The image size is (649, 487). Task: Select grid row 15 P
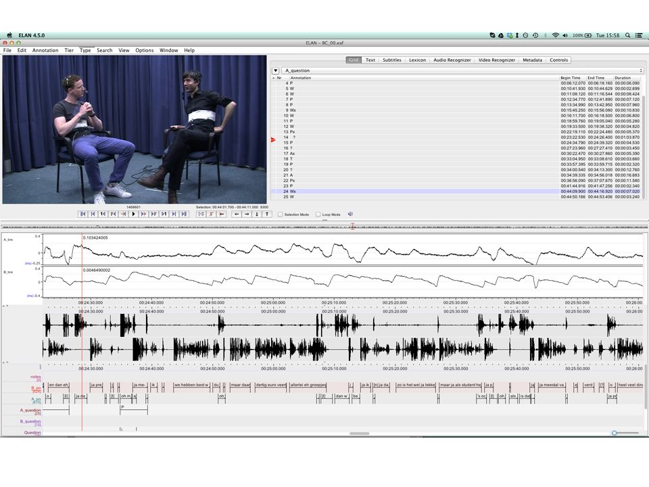coord(456,143)
